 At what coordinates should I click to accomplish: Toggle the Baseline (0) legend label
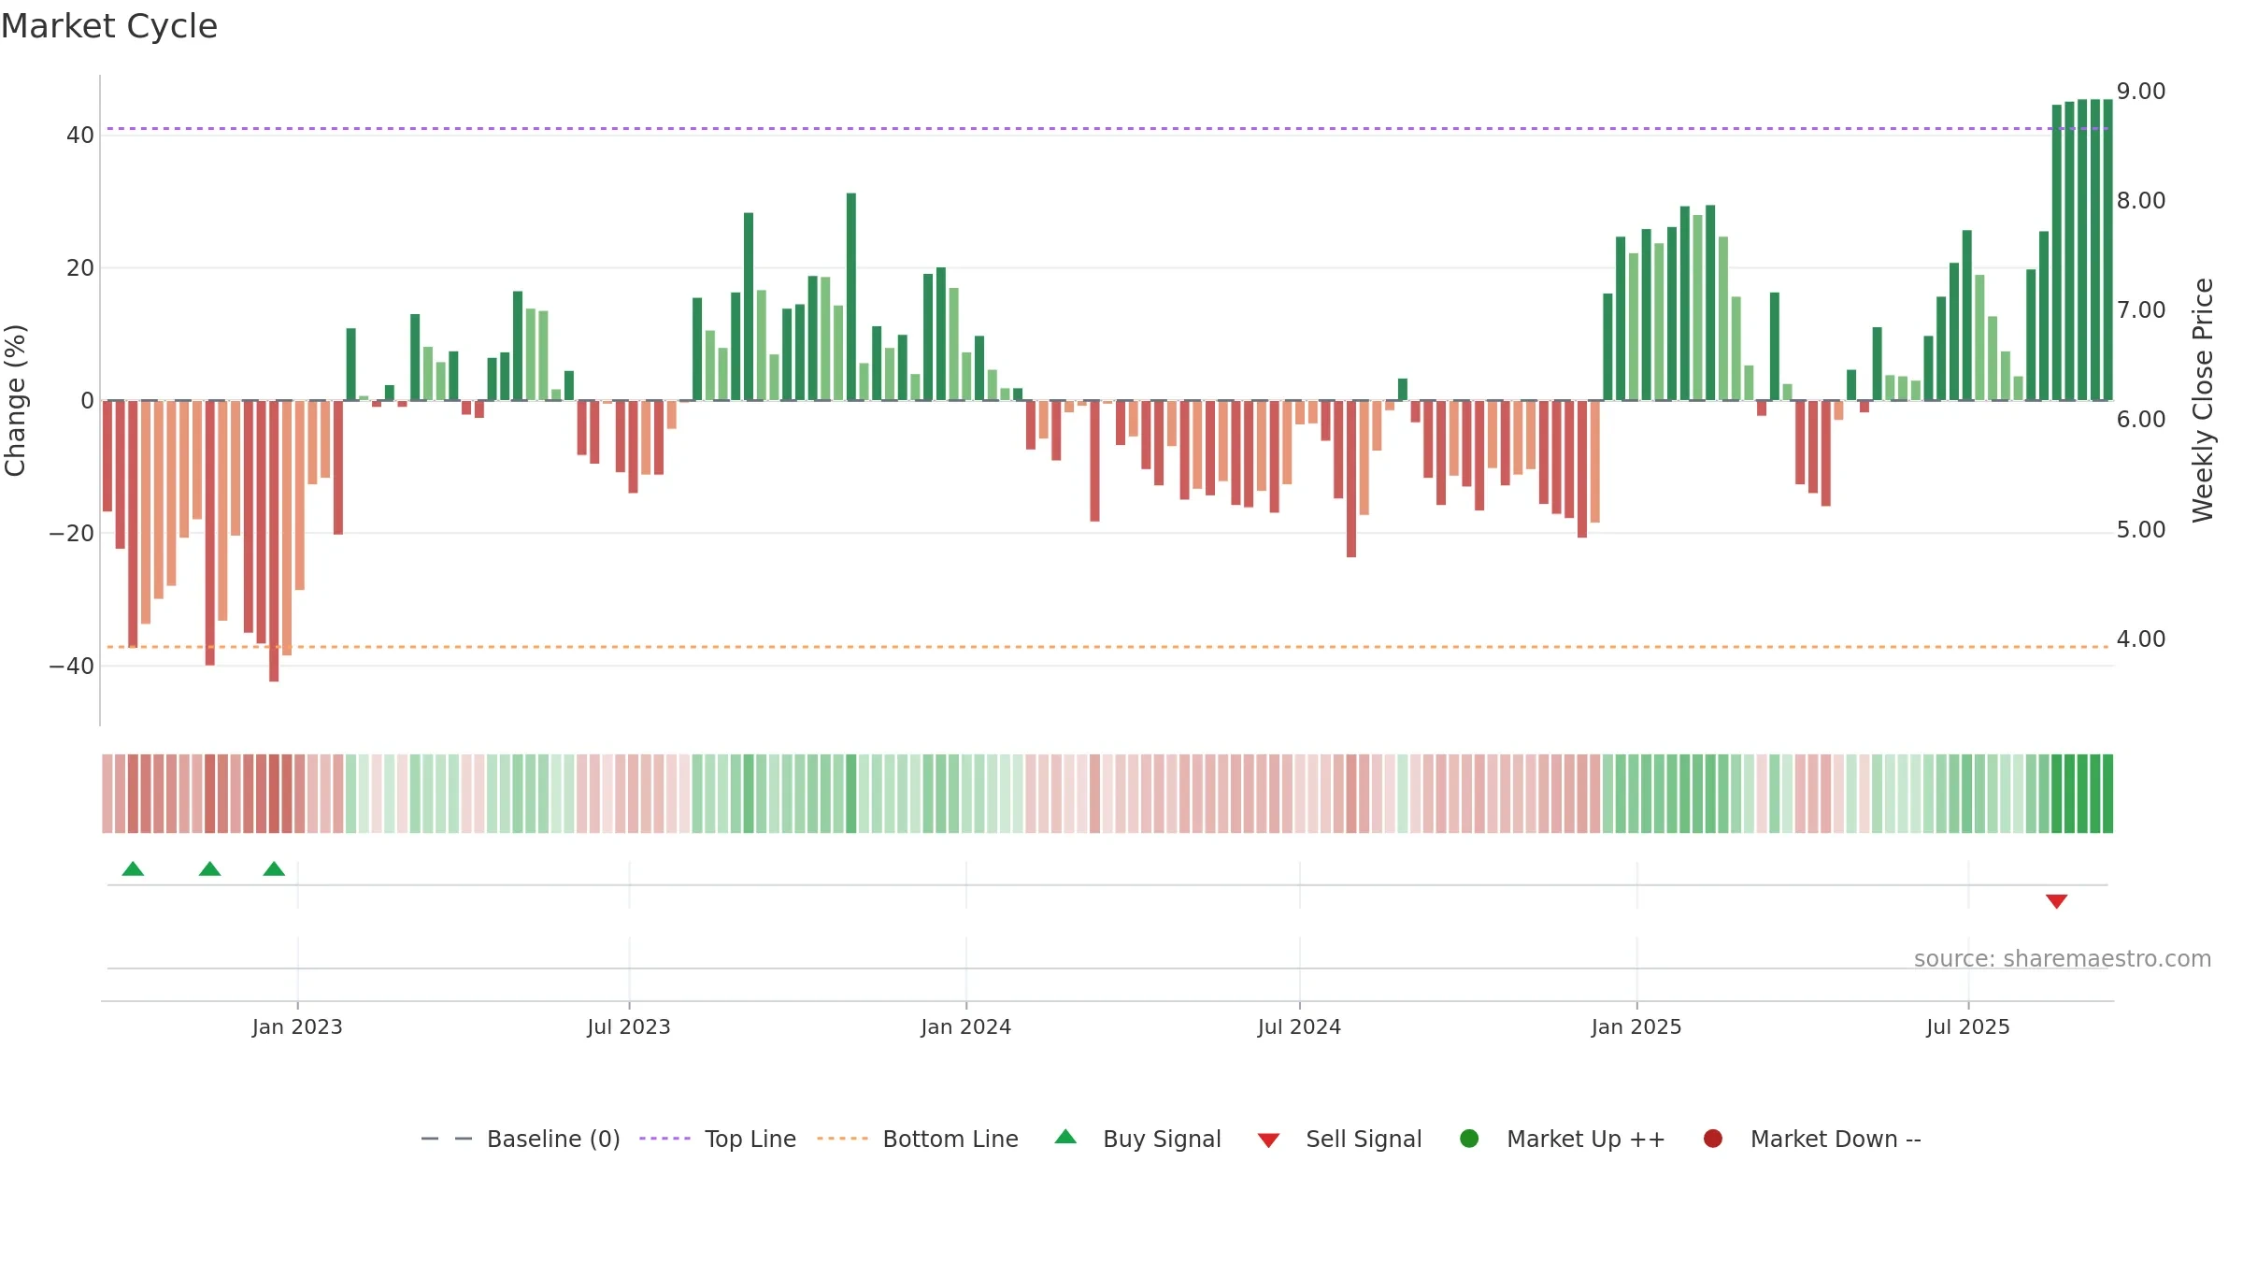(553, 1139)
